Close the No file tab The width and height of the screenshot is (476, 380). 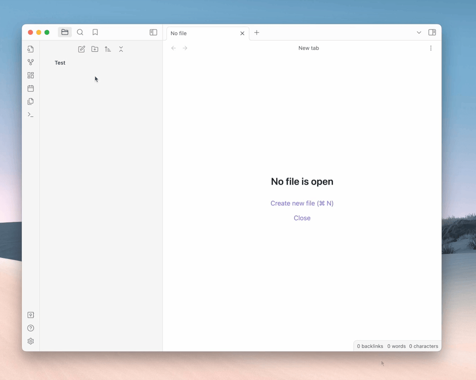242,33
